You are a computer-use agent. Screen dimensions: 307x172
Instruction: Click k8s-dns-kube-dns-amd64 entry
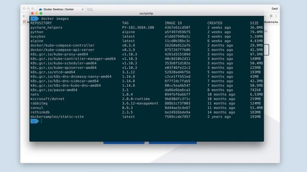pos(66,86)
